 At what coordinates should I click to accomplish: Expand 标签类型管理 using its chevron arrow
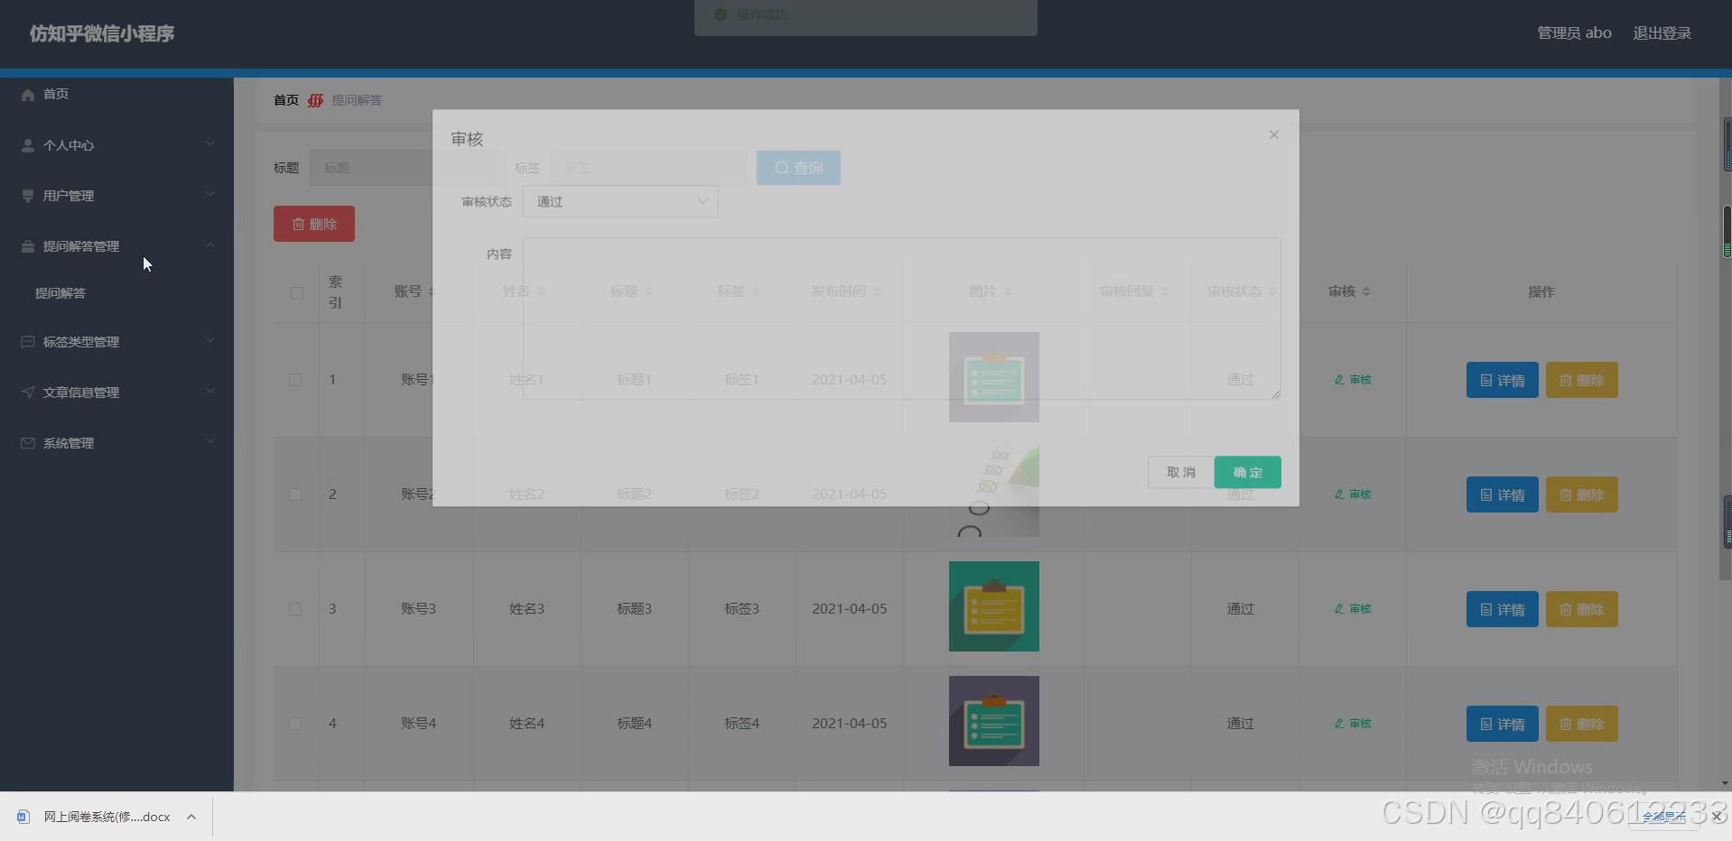[210, 340]
